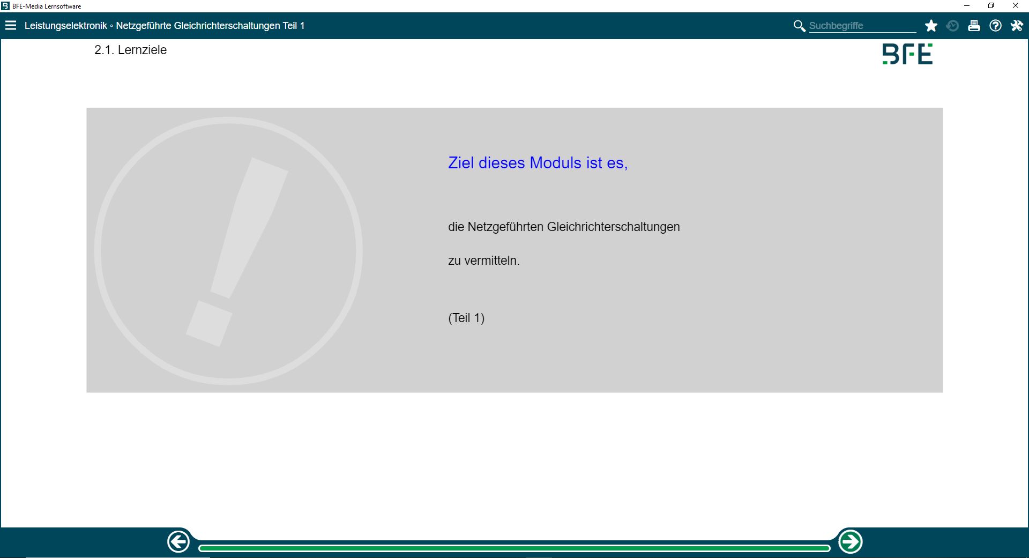Open the hamburger navigation menu

click(x=11, y=26)
